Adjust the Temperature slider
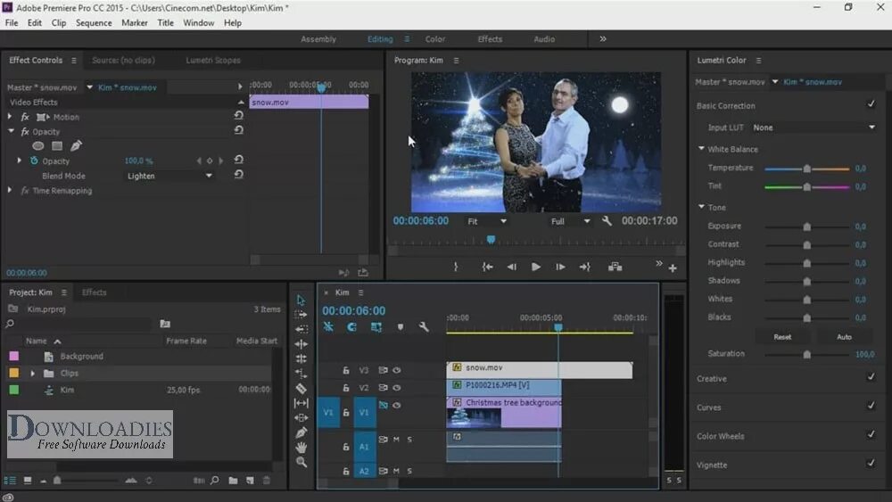This screenshot has height=502, width=892. pos(806,169)
